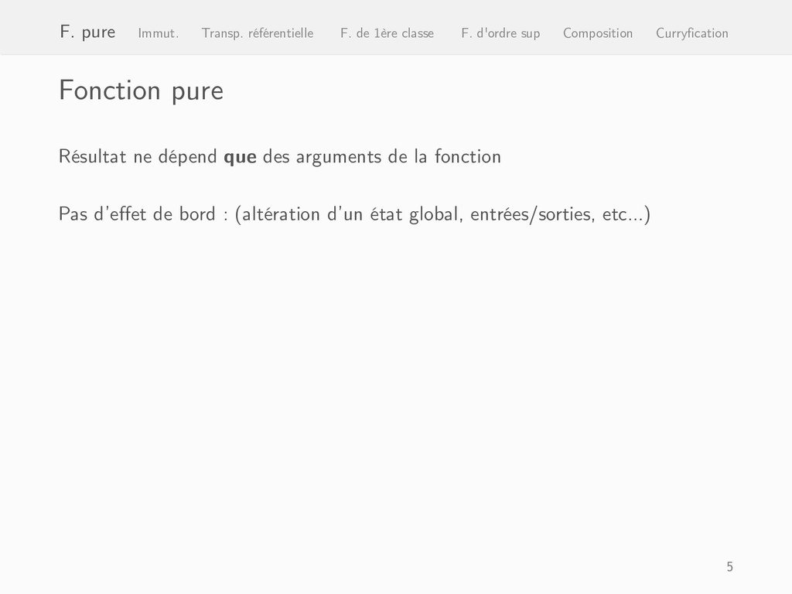Click the entrées/sorties text
Screen dimensions: 792x594
click(533, 215)
